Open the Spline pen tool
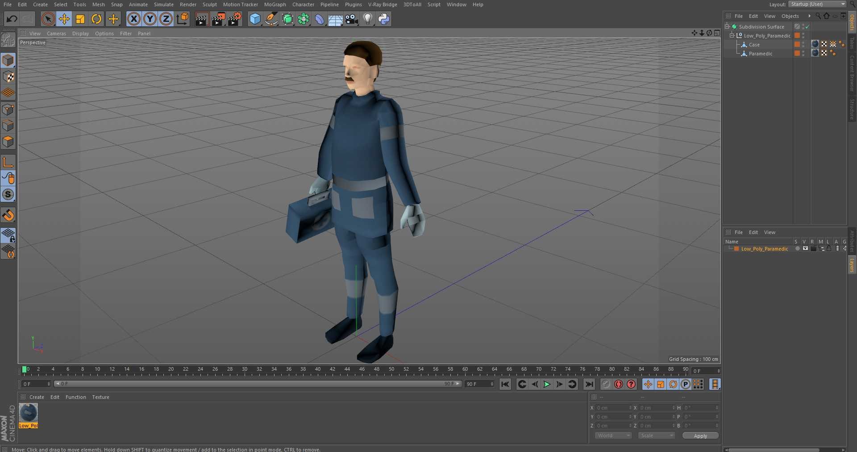 (x=271, y=19)
